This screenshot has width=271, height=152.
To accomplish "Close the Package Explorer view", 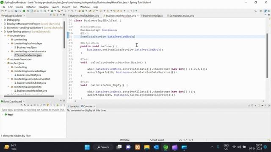I will [x=24, y=16].
